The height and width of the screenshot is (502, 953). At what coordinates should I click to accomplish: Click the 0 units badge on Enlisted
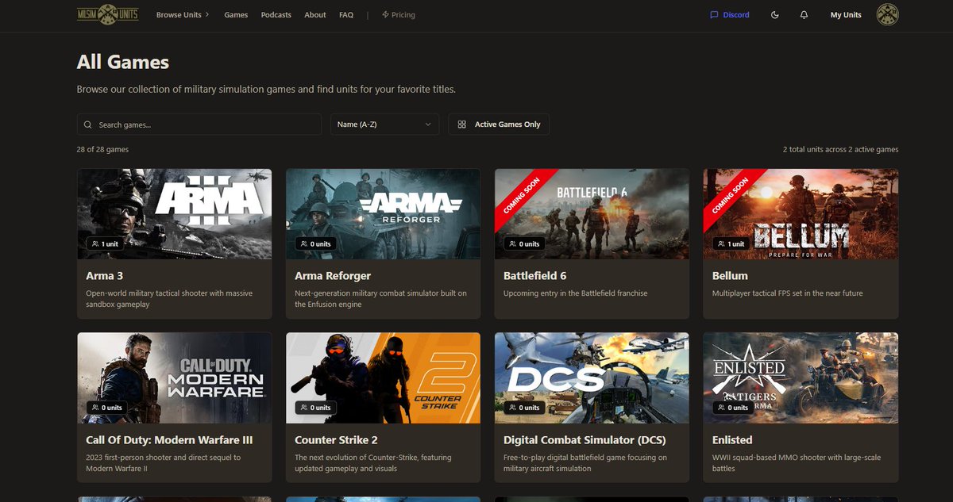[x=733, y=408]
